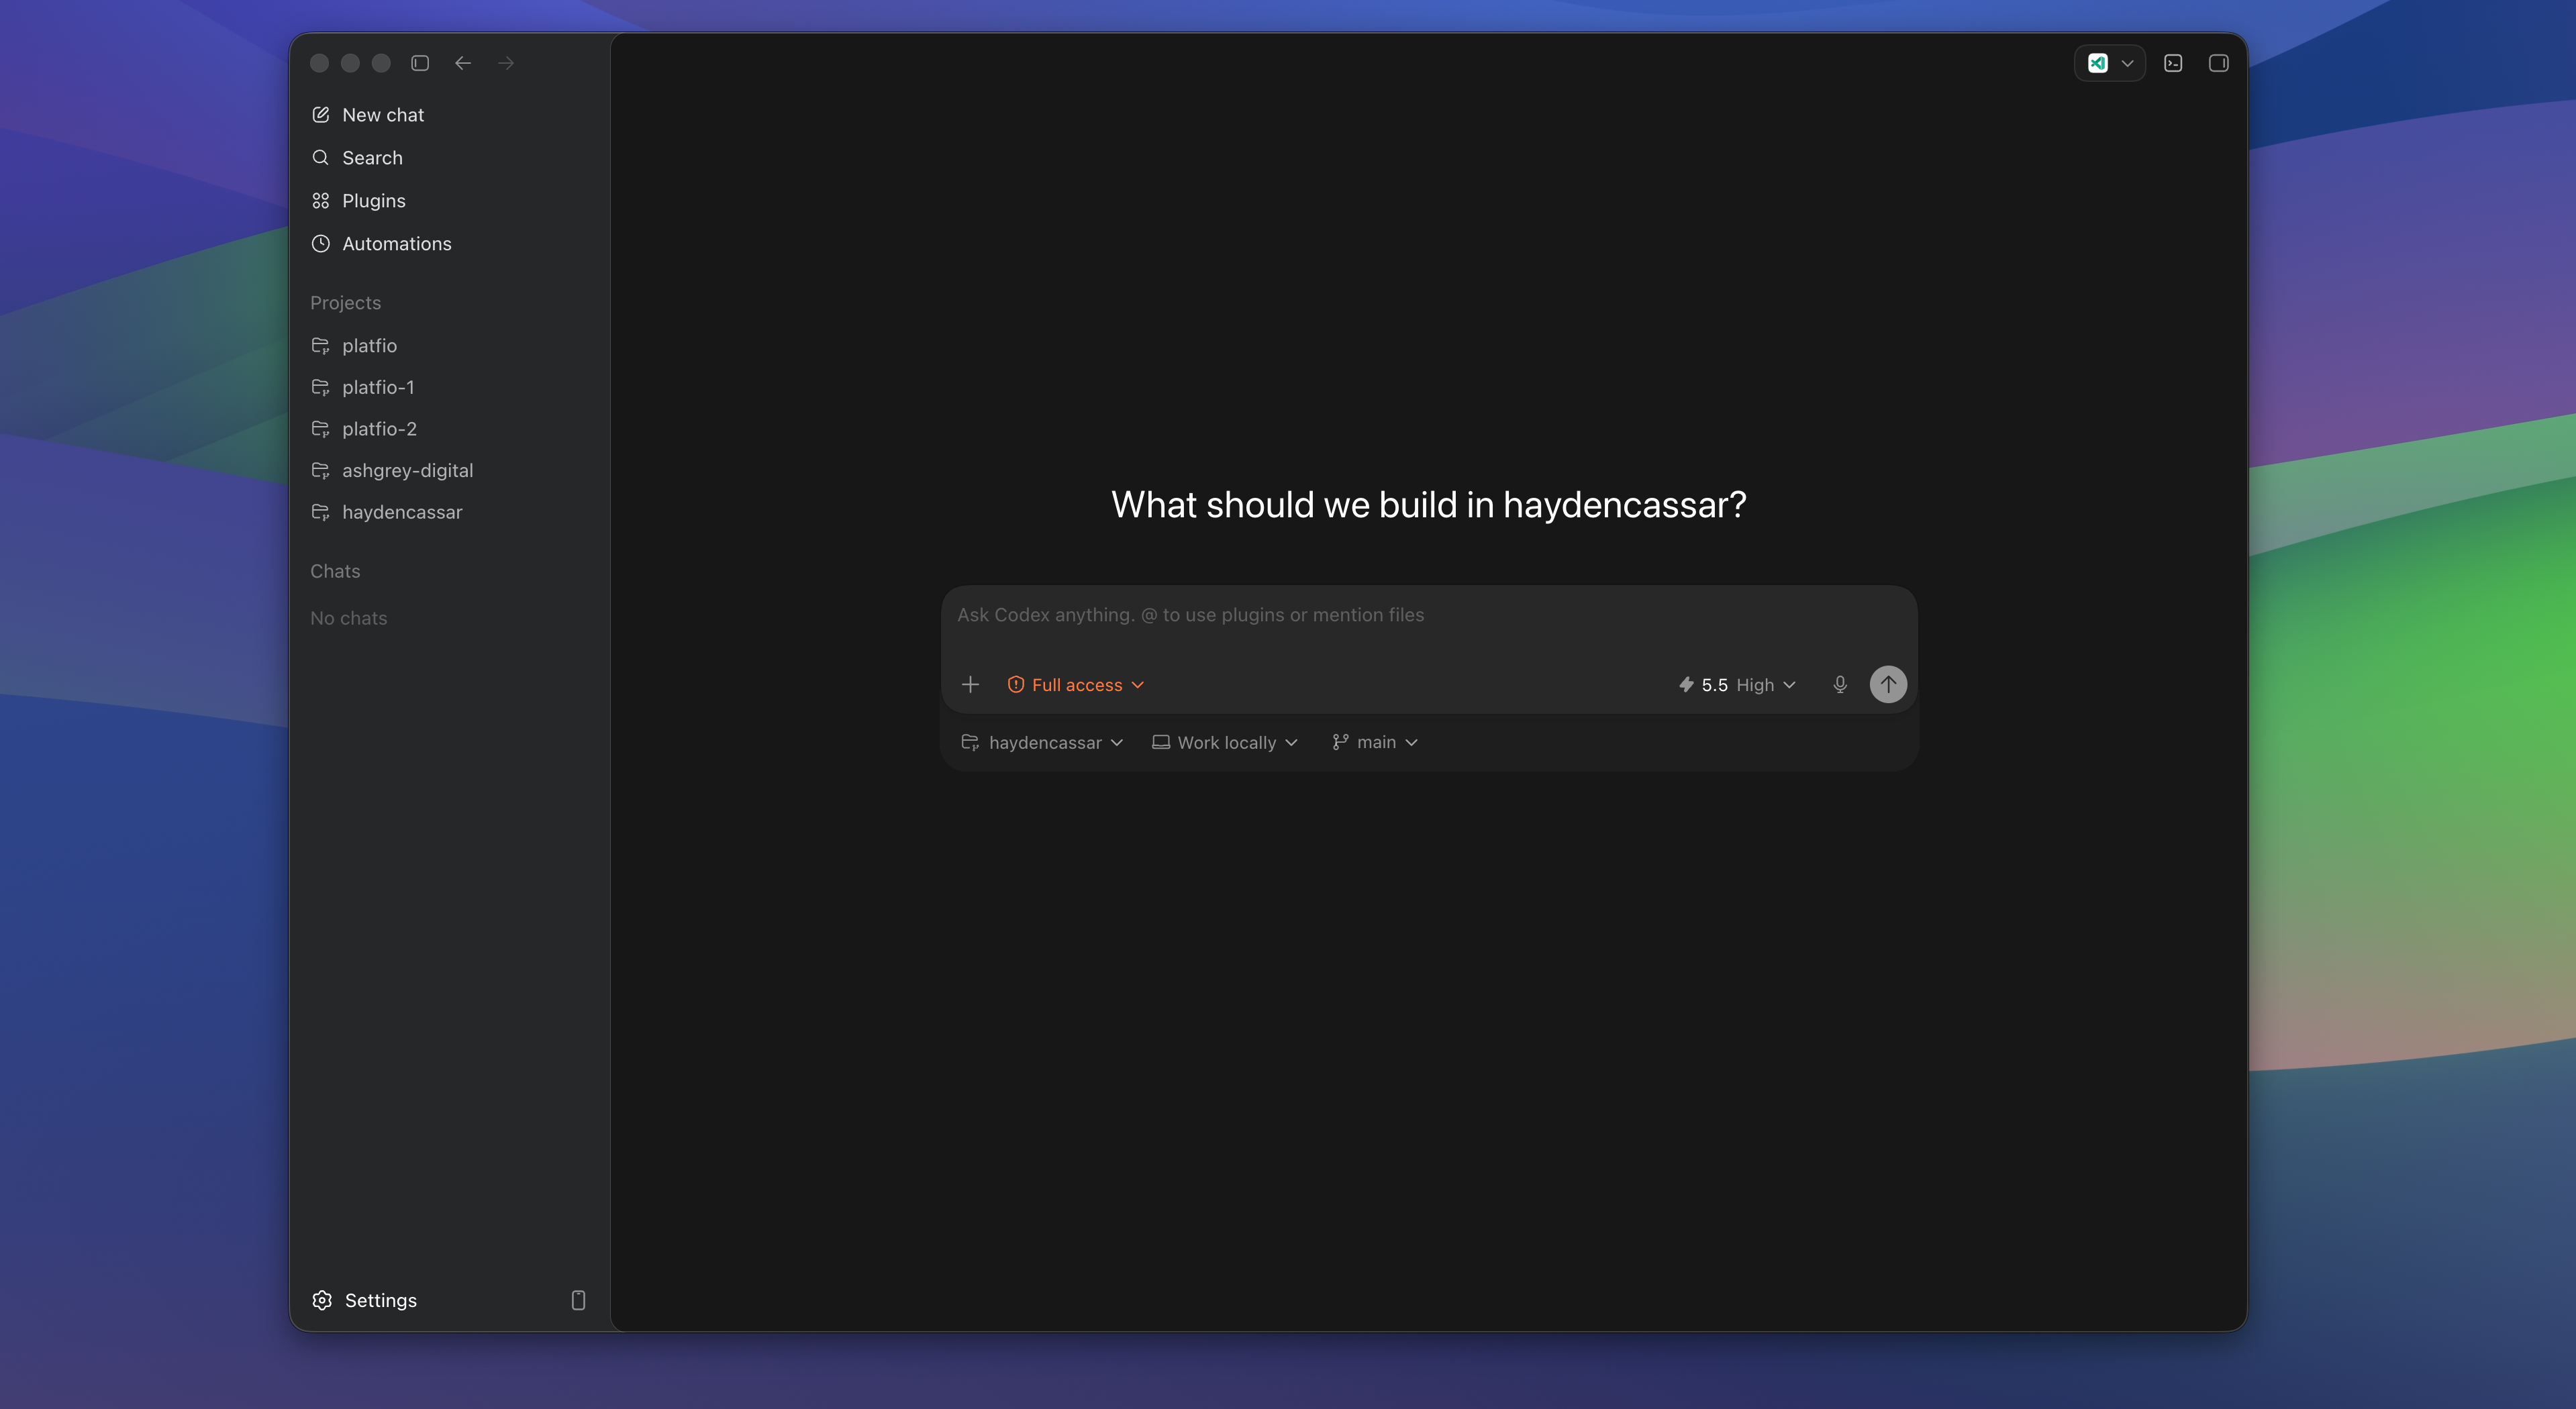Click the plus attachment icon
The width and height of the screenshot is (2576, 1409).
point(970,685)
